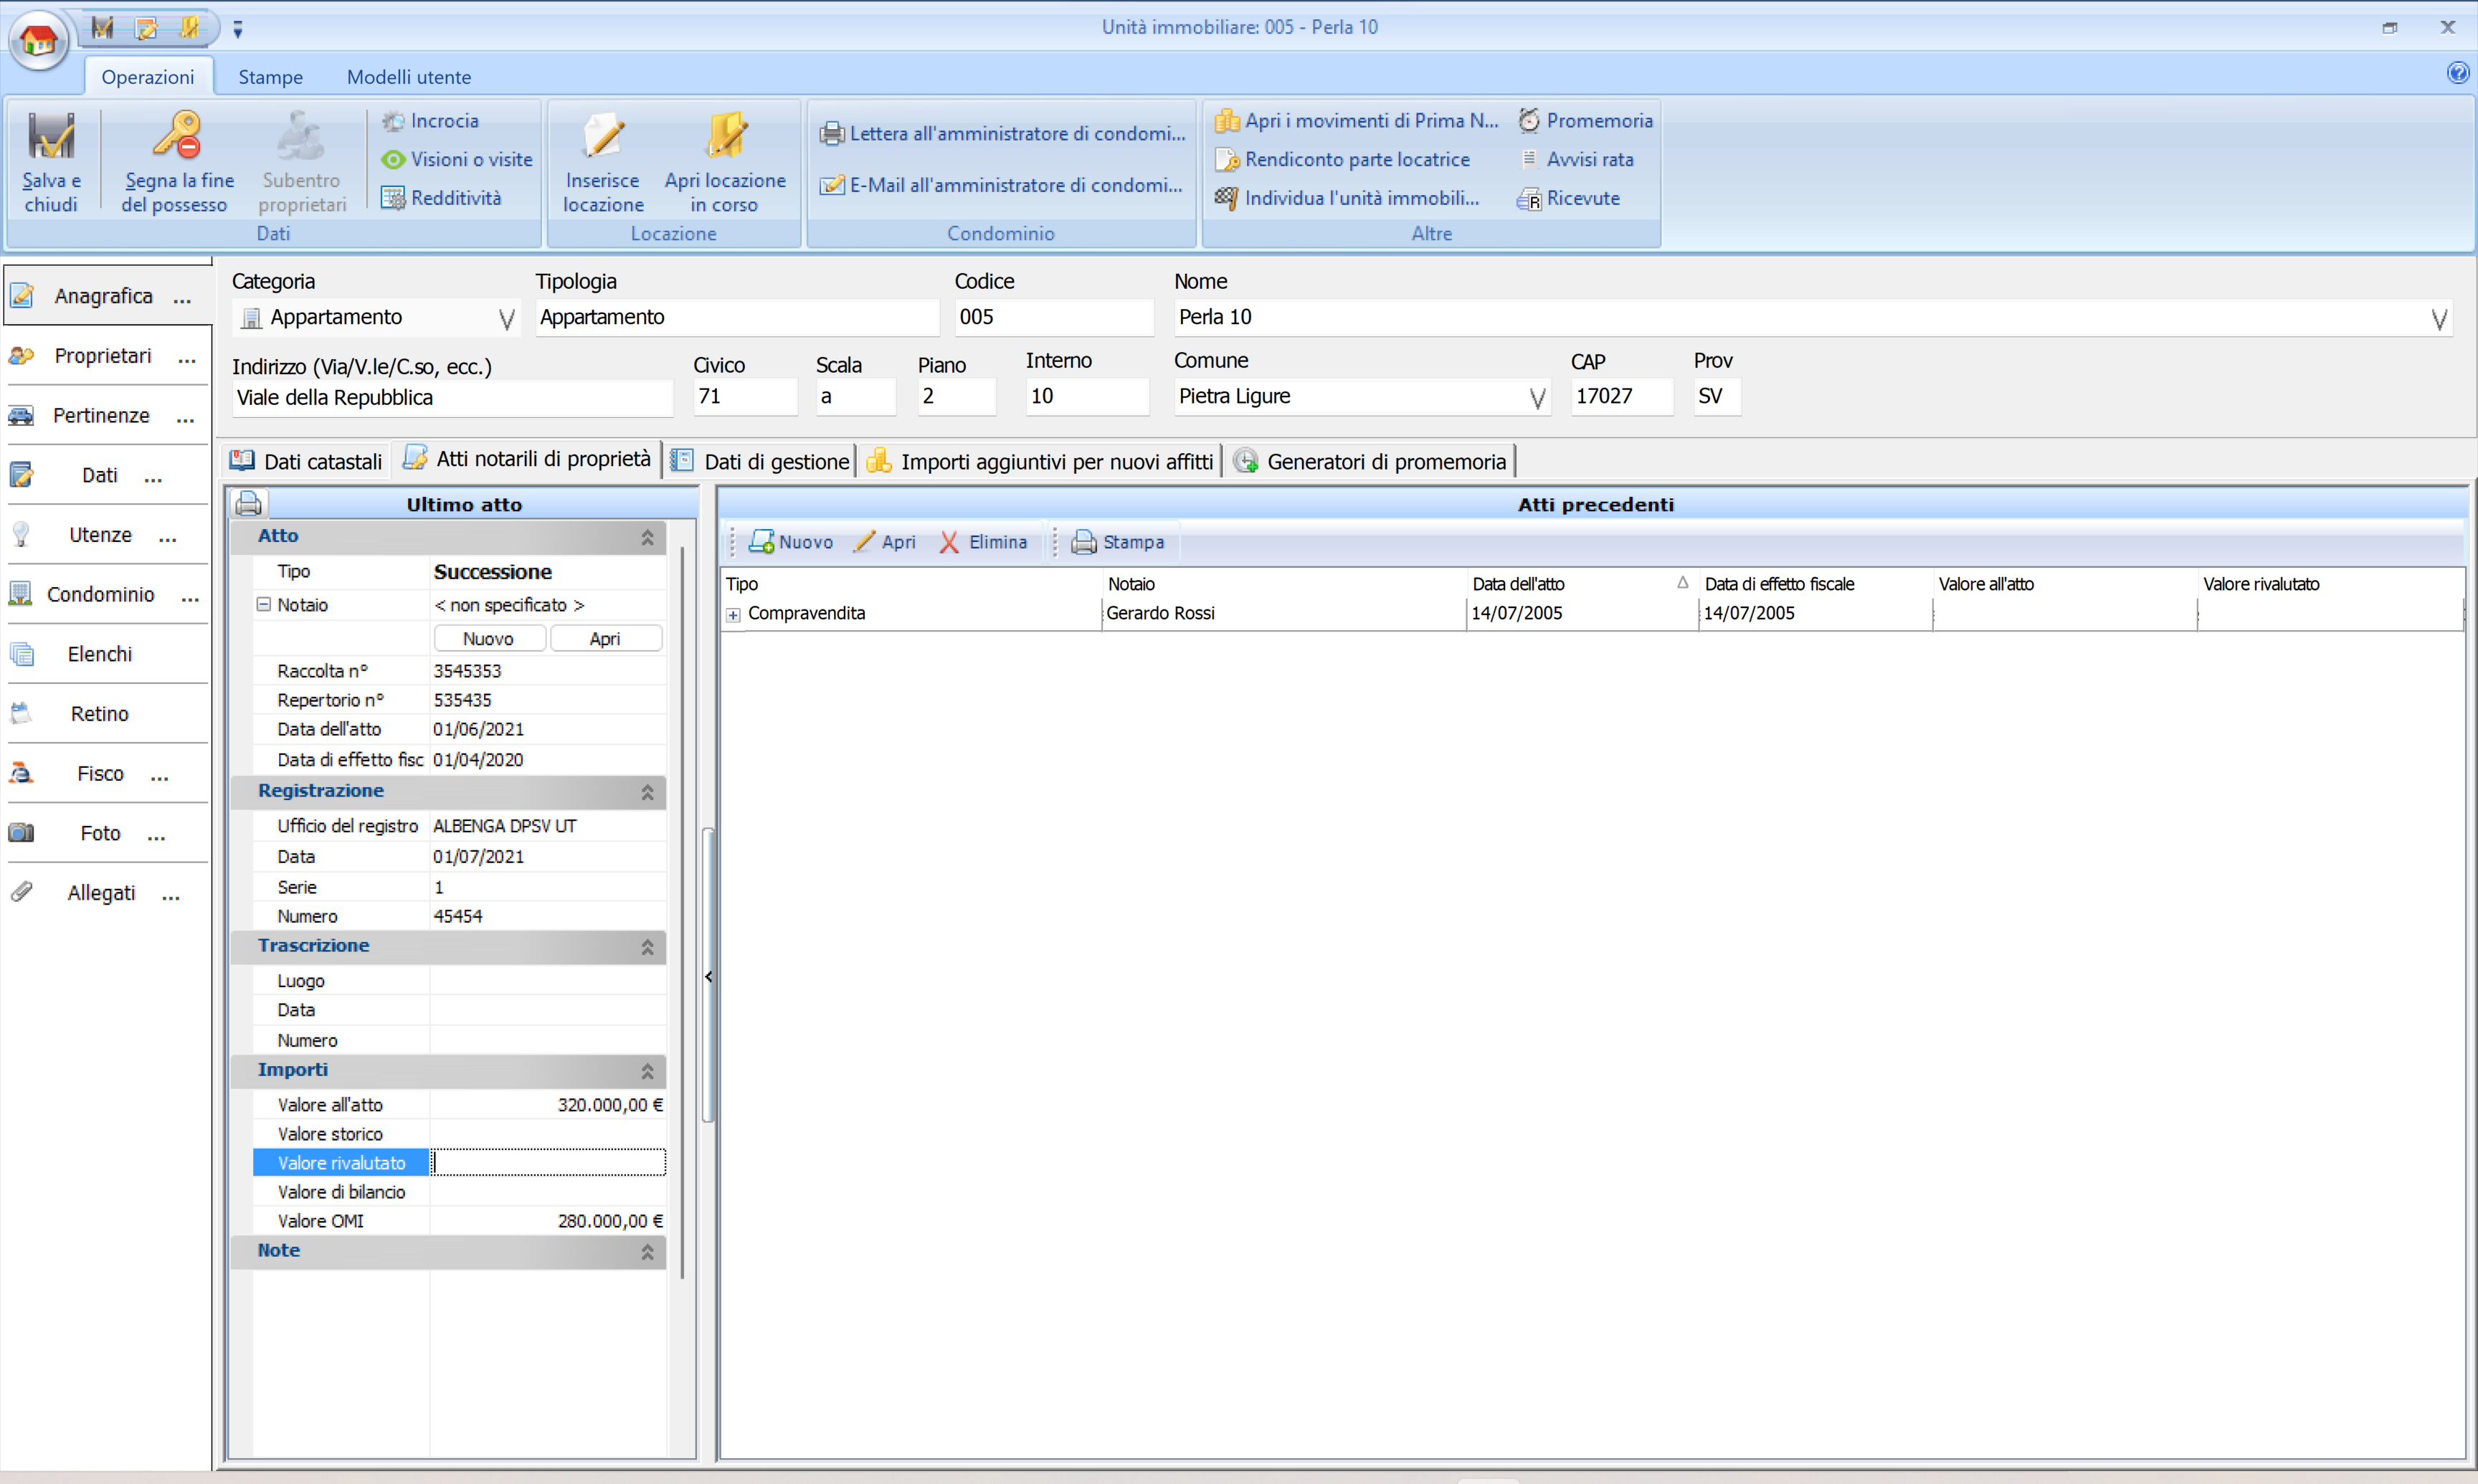The height and width of the screenshot is (1484, 2478).
Task: Click the Nuovo button under Notaio
Action: click(488, 639)
